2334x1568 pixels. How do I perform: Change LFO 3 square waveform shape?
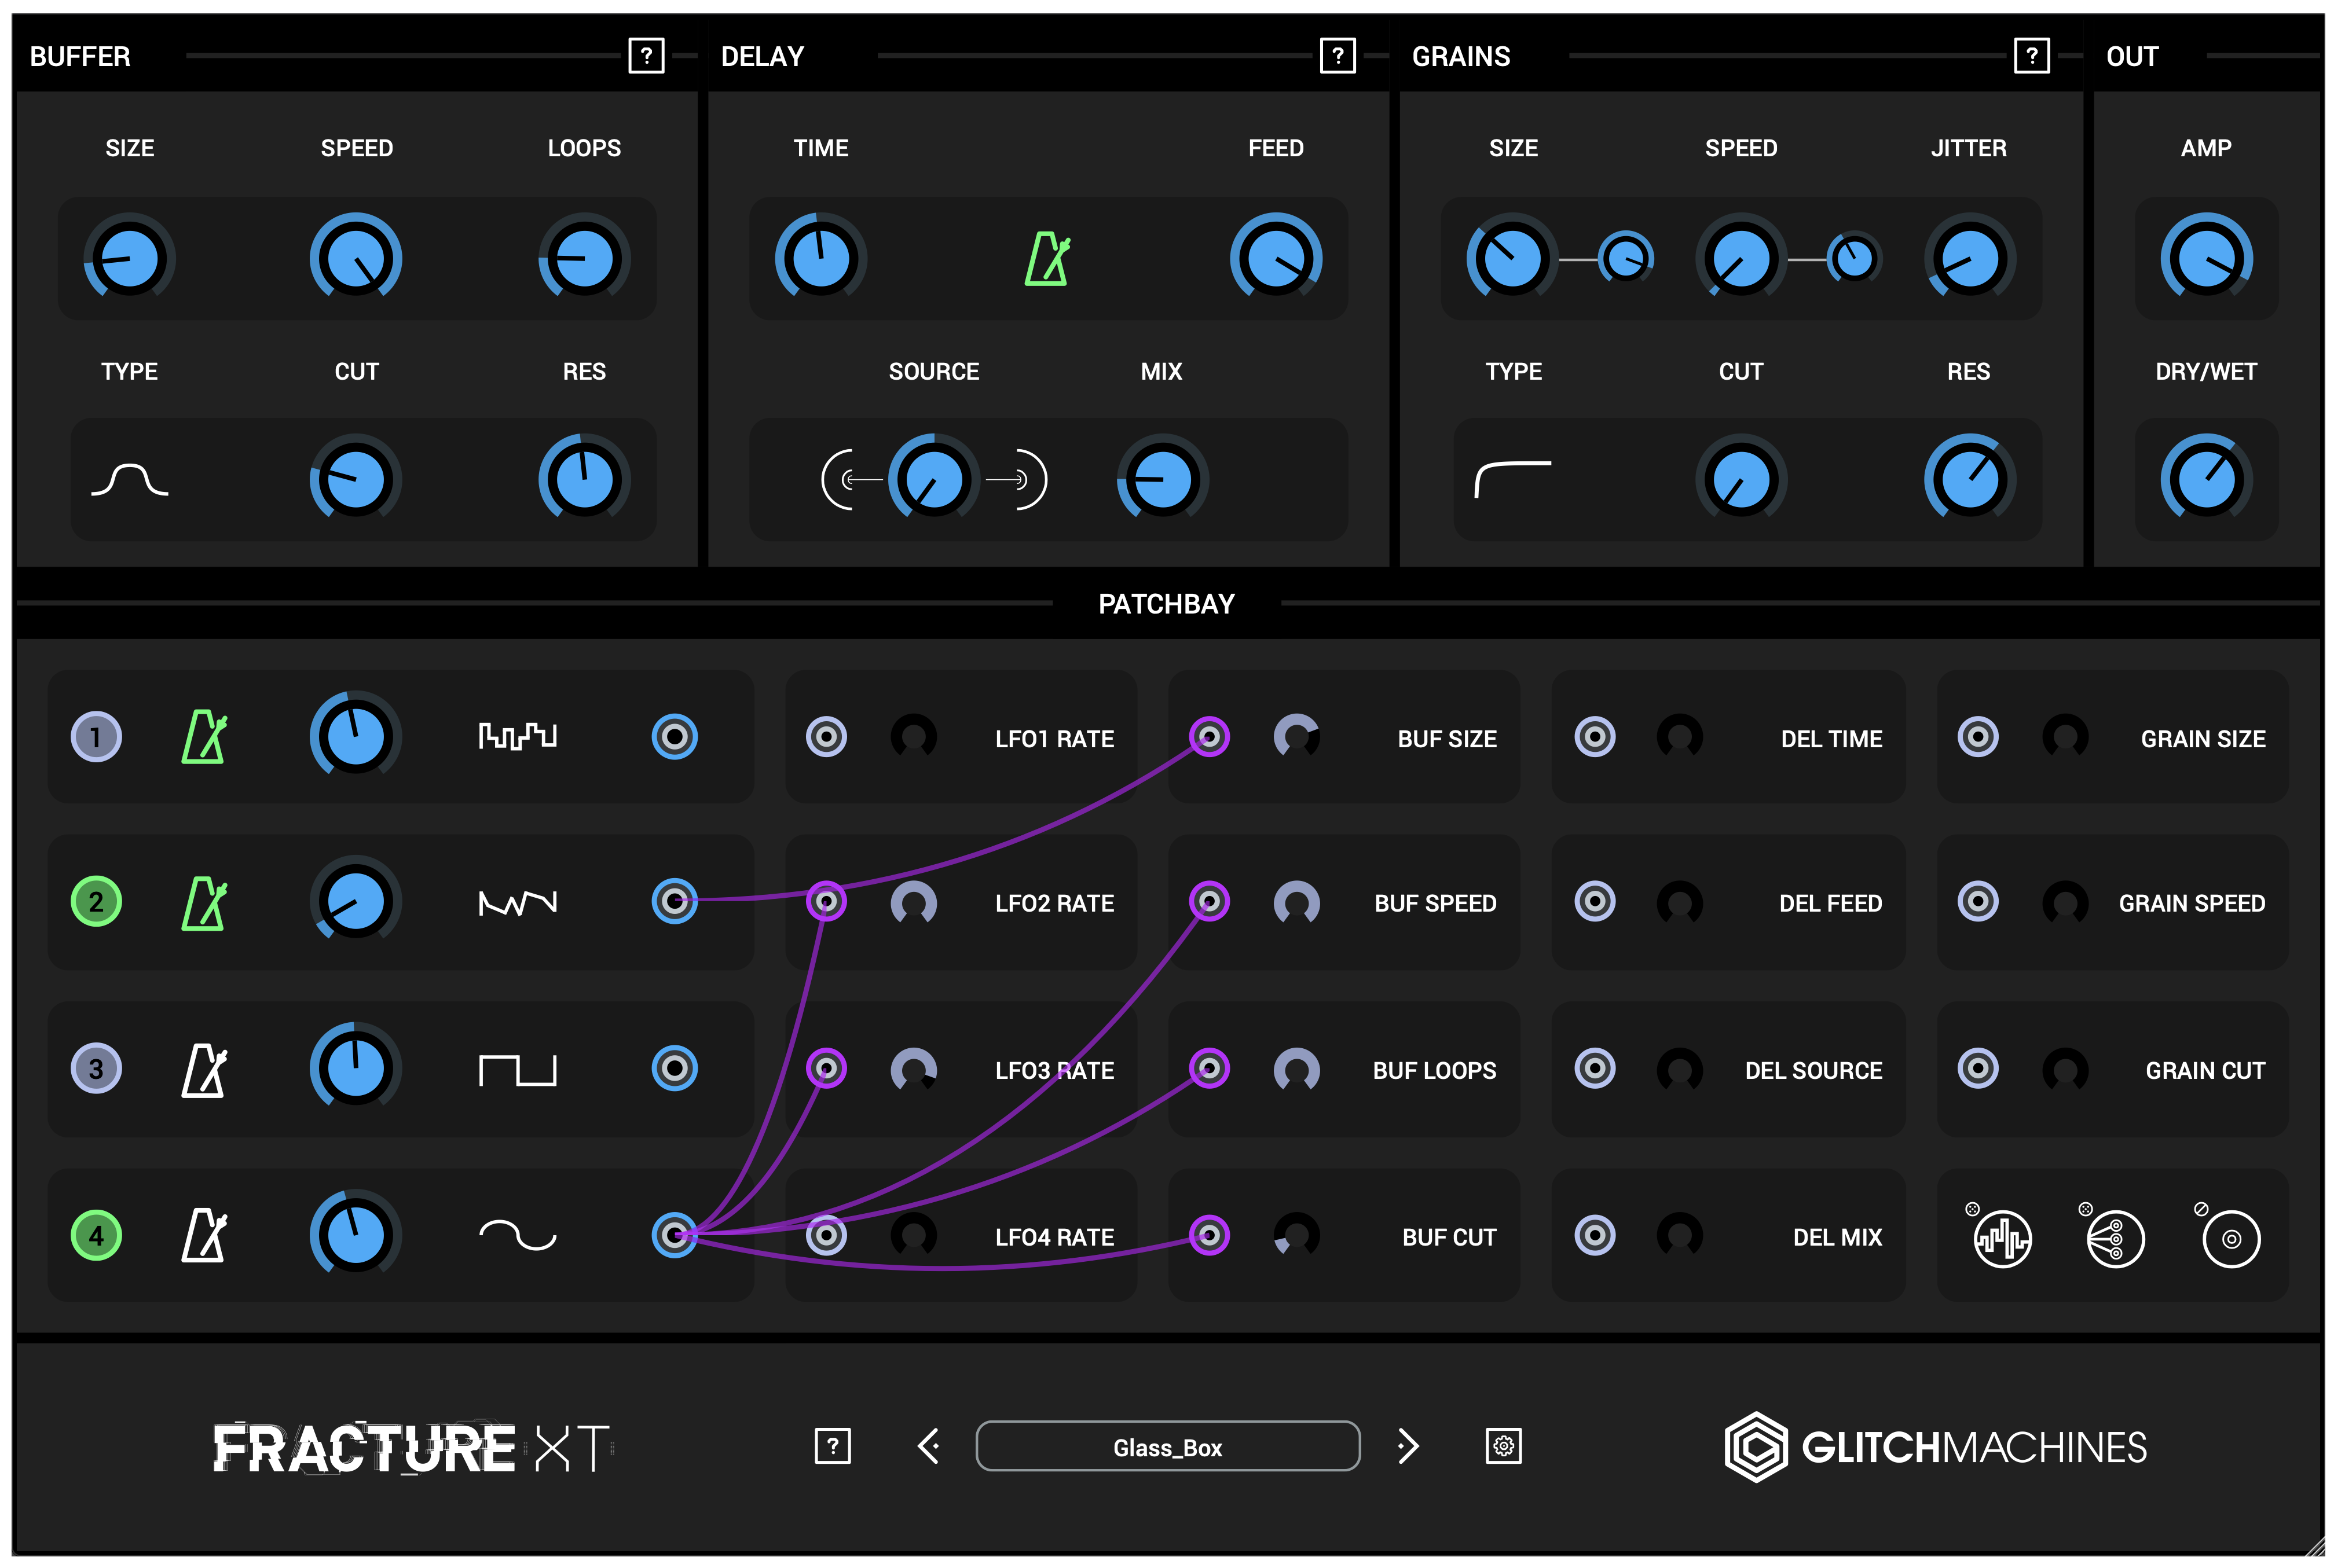tap(517, 1070)
